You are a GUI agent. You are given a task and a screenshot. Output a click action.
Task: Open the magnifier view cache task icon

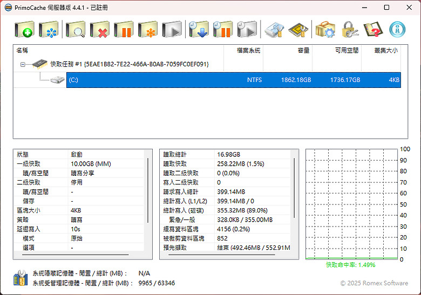[x=76, y=29]
